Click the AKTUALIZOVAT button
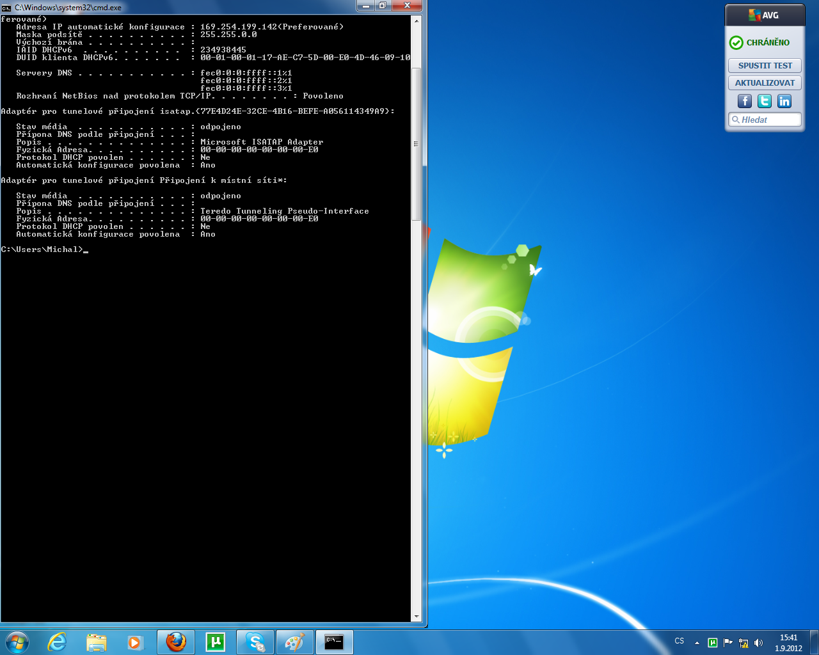This screenshot has width=819, height=655. 765,83
